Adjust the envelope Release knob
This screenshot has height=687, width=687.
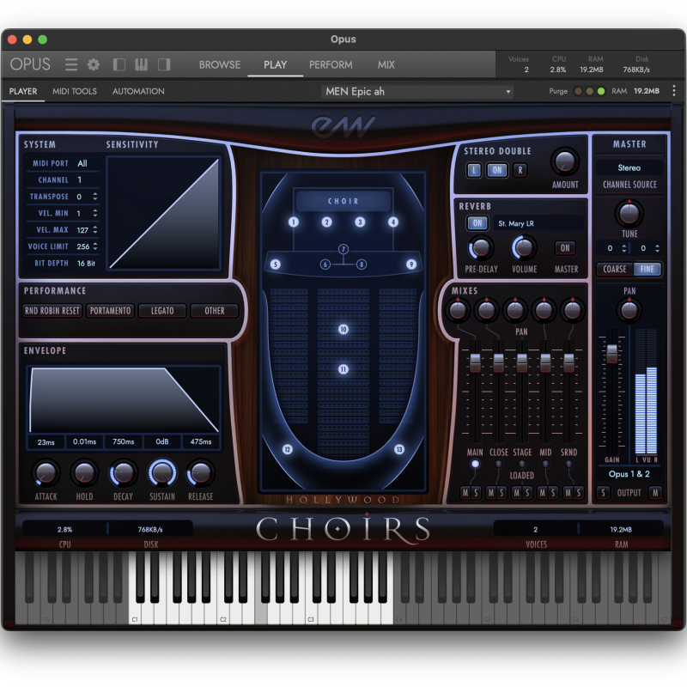tap(201, 473)
